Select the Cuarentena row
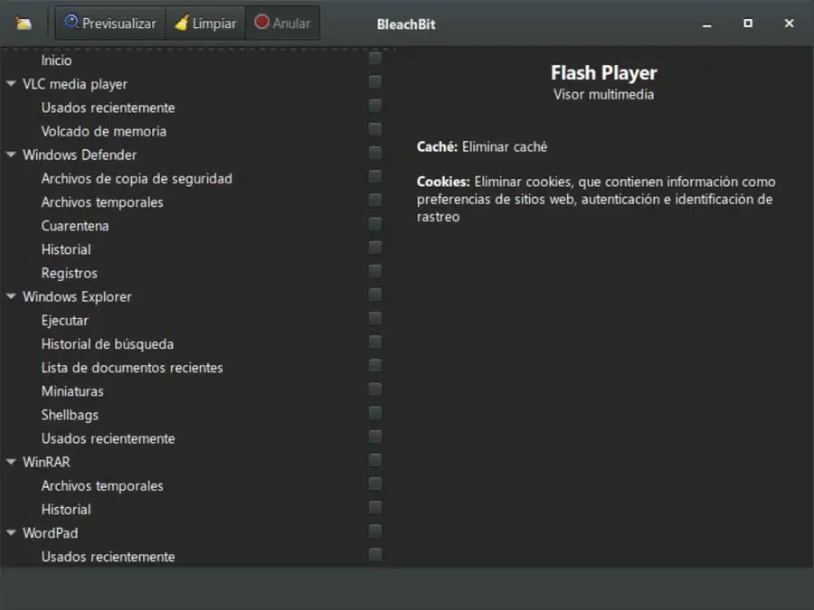 tap(75, 226)
